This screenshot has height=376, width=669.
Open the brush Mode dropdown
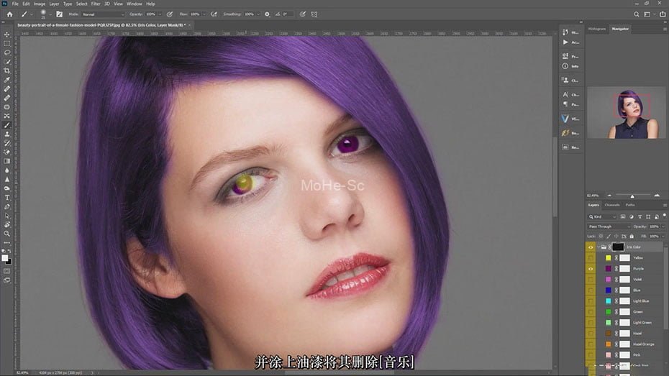103,14
